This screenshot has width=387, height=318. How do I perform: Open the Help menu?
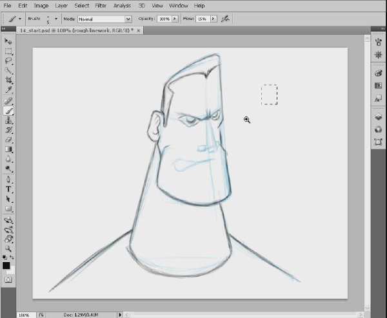coord(199,5)
